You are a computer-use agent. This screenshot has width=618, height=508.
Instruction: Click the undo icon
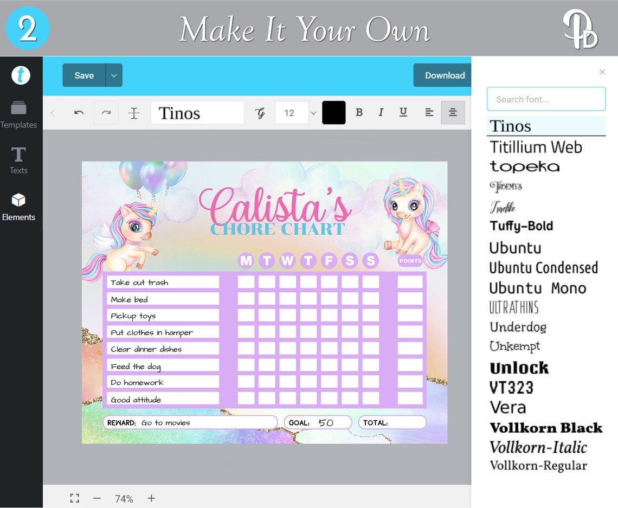tap(79, 112)
